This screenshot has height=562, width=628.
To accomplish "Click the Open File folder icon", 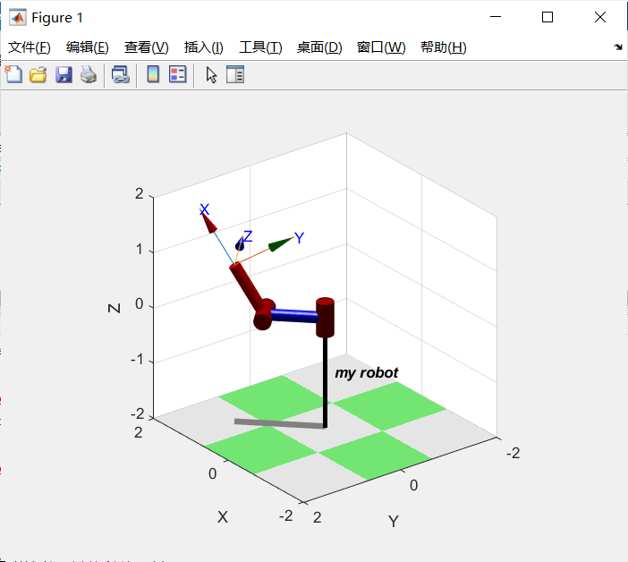I will pyautogui.click(x=38, y=75).
